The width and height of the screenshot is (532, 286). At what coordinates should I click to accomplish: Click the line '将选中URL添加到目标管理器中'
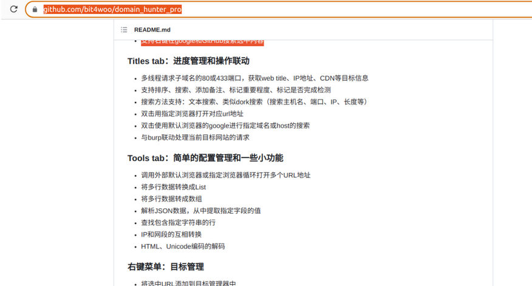[x=188, y=284]
